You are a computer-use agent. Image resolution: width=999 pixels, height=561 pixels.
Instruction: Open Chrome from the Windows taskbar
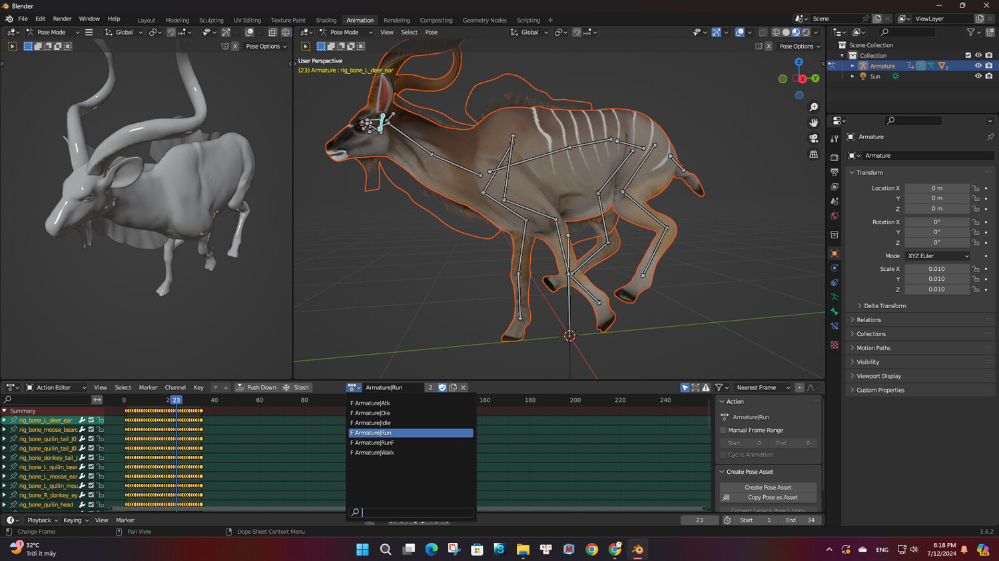point(591,550)
